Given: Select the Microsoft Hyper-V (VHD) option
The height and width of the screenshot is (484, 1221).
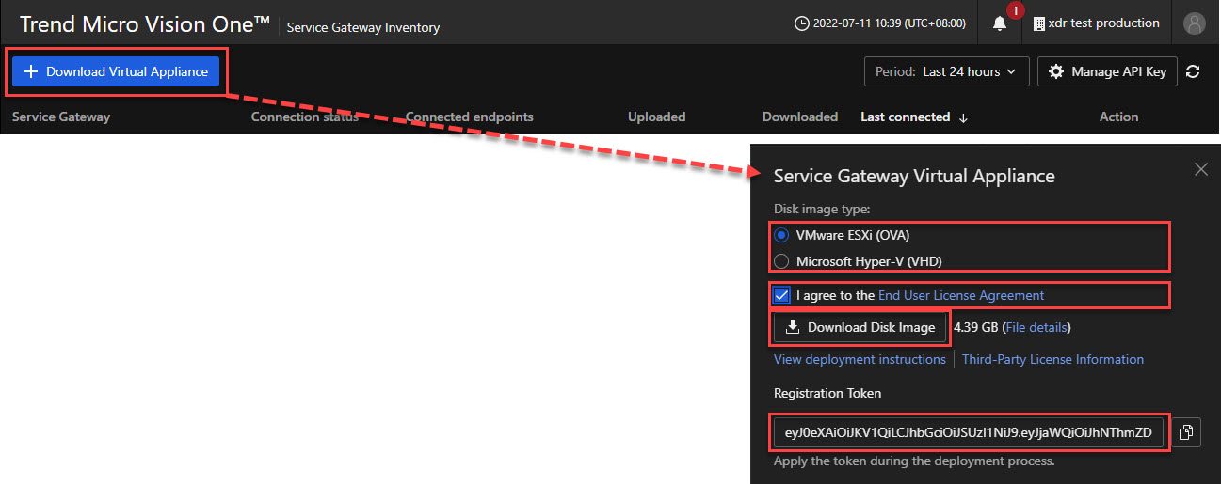Looking at the screenshot, I should click(780, 261).
